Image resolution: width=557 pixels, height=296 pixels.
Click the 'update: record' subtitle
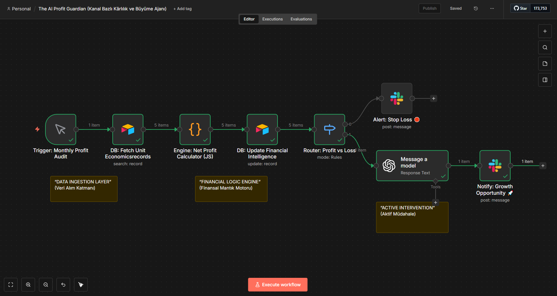(x=262, y=164)
